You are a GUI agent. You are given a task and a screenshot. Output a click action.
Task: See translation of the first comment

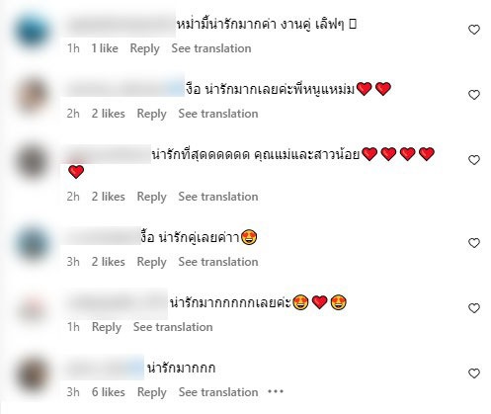coord(211,48)
